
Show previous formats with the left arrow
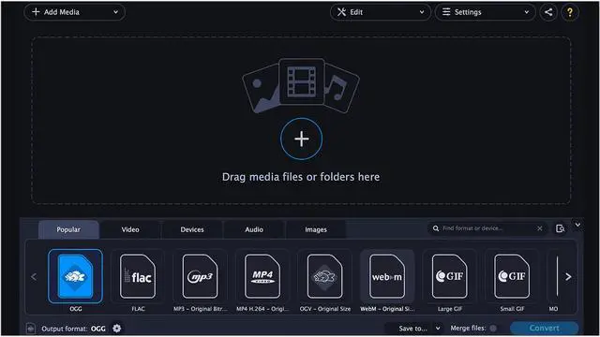point(34,277)
